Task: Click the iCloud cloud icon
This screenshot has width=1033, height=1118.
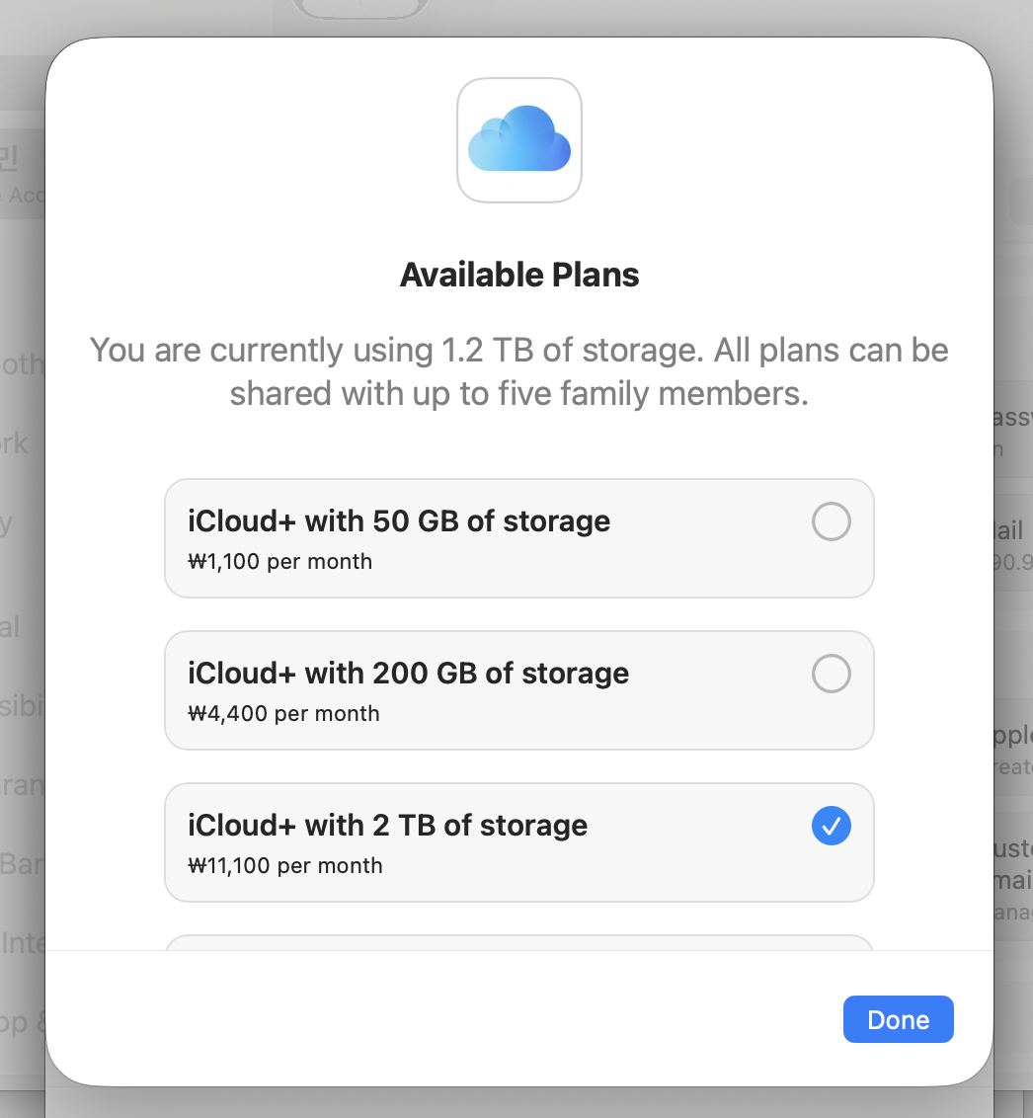Action: pyautogui.click(x=519, y=140)
